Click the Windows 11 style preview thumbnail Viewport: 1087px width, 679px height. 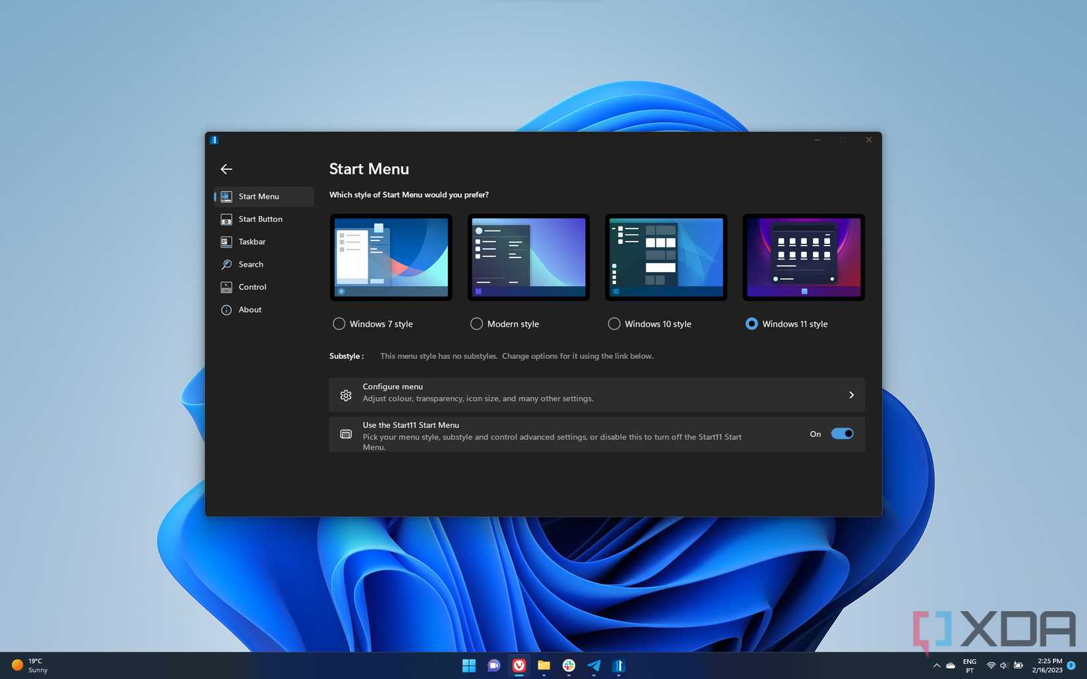[803, 256]
